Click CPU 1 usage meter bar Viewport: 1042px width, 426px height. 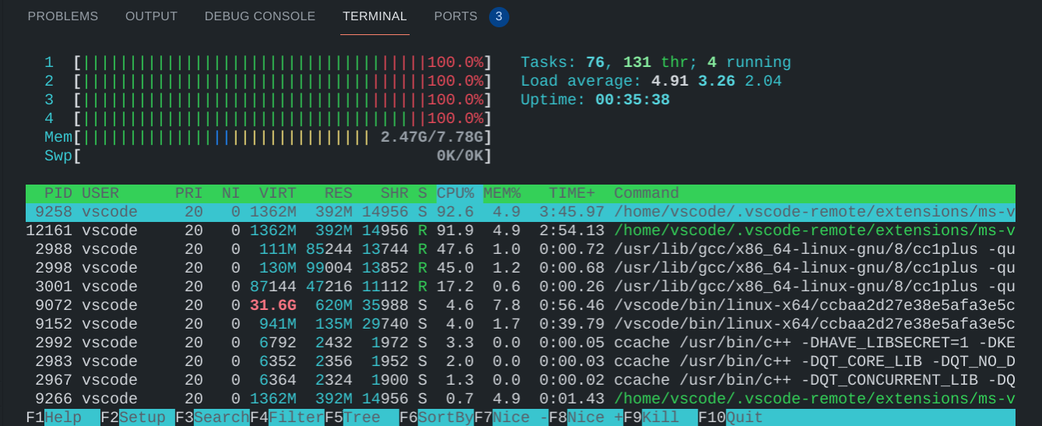283,62
